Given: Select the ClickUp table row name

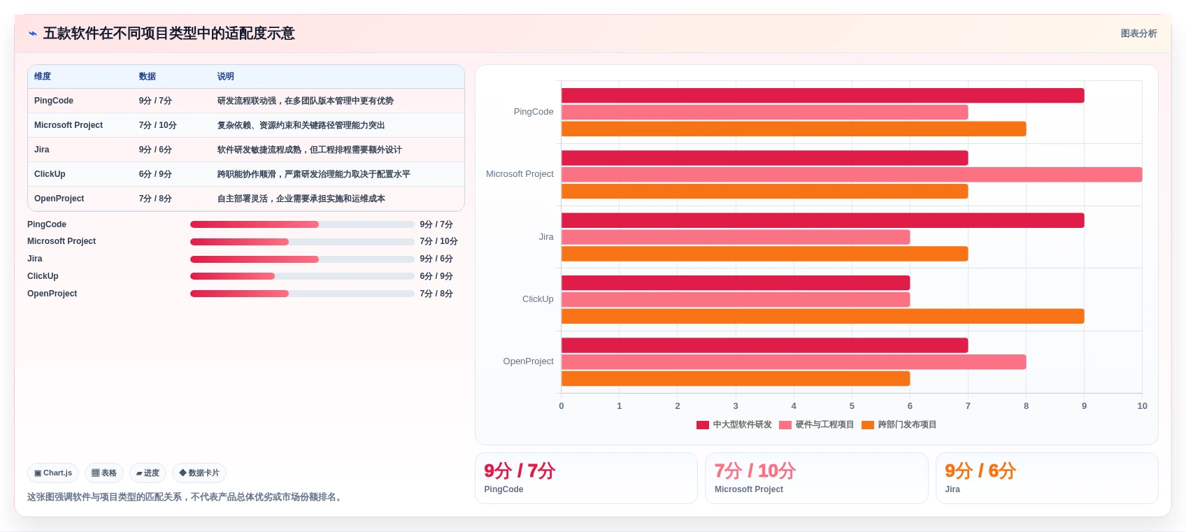Looking at the screenshot, I should [50, 174].
